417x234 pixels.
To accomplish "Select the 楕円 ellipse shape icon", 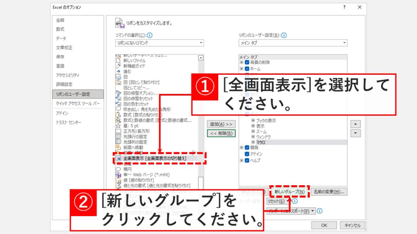I will tap(119, 169).
